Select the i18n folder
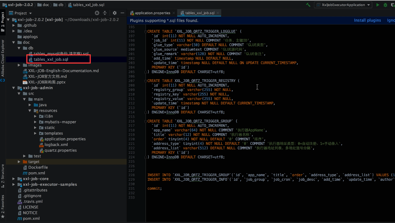This screenshot has width=395, height=223. (49, 116)
